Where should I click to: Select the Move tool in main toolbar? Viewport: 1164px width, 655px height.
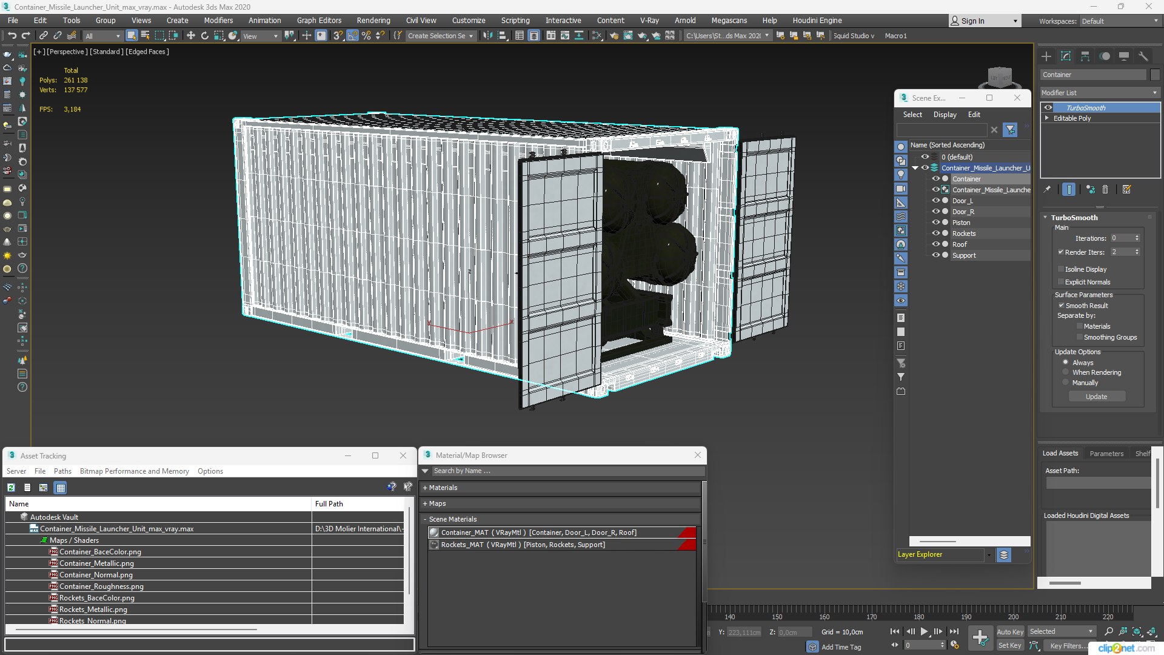tap(190, 36)
